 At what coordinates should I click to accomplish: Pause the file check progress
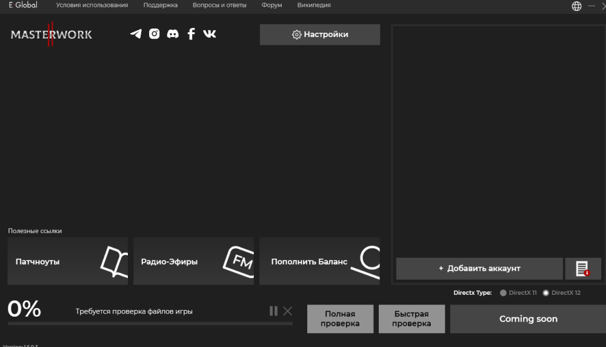(x=273, y=311)
